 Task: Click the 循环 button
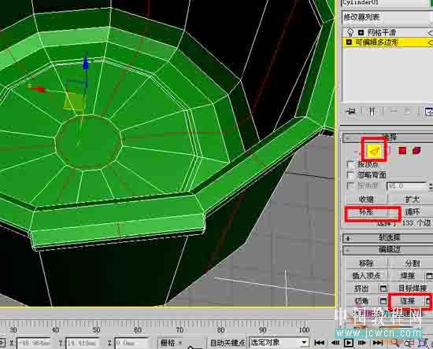411,212
